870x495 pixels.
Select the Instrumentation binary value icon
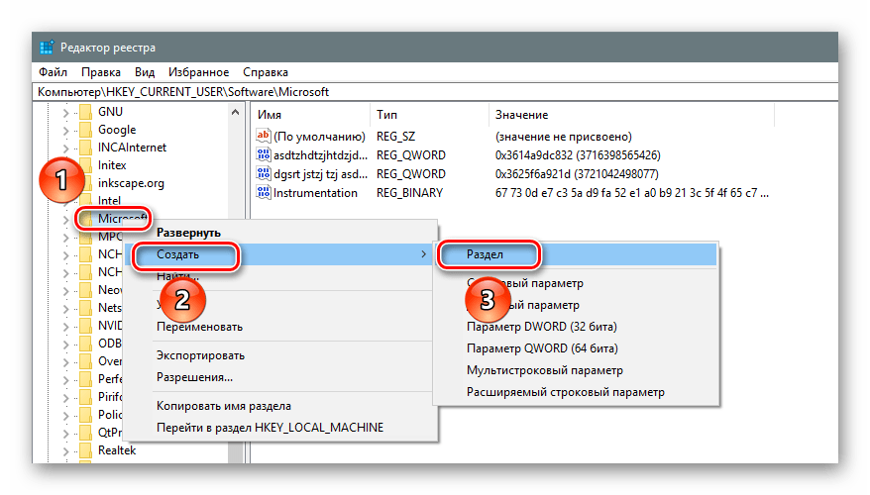point(263,193)
